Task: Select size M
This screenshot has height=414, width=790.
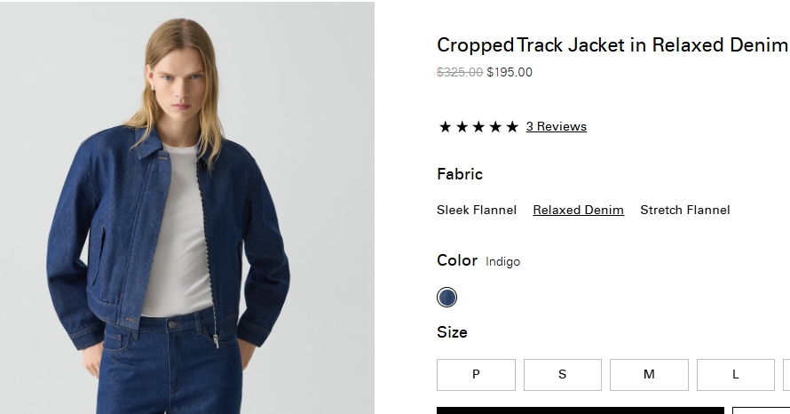Action: [649, 375]
